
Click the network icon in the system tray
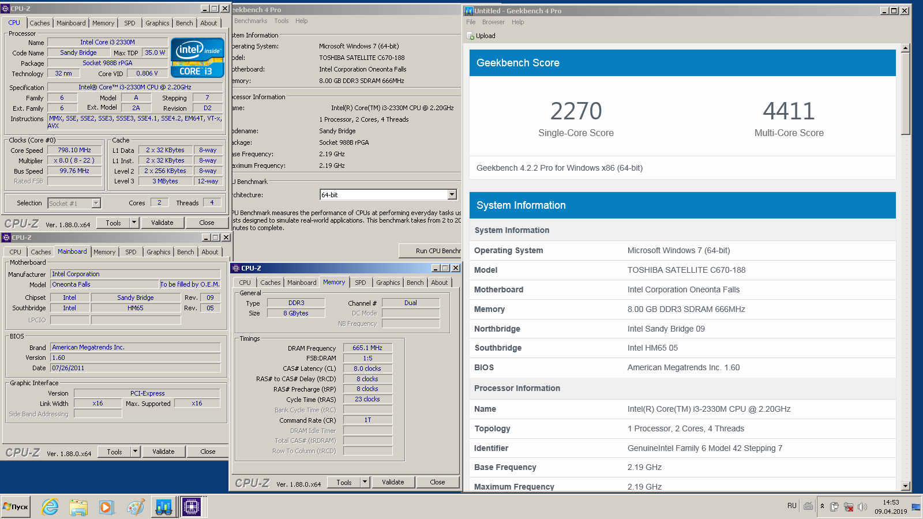pyautogui.click(x=848, y=507)
